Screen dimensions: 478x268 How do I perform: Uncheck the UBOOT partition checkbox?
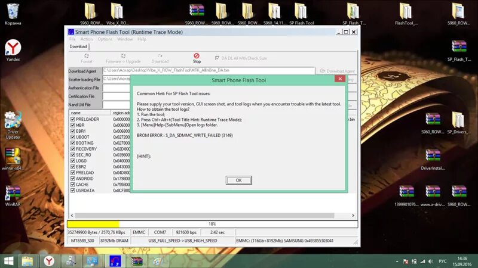[72, 137]
